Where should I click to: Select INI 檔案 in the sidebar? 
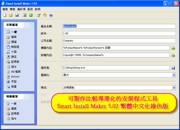tap(16, 72)
